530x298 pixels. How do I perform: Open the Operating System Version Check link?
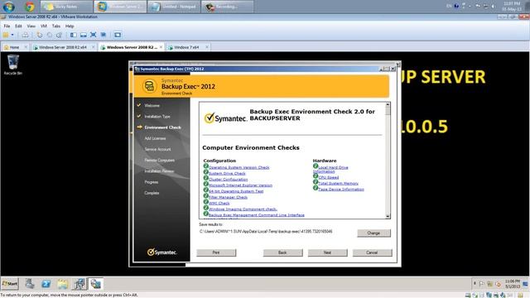(239, 167)
